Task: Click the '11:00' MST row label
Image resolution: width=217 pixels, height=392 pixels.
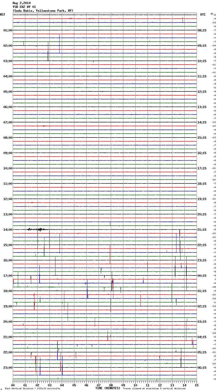Action: 8,184
